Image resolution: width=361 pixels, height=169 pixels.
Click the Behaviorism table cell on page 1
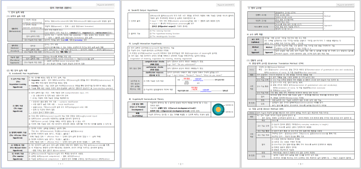(x=15, y=30)
